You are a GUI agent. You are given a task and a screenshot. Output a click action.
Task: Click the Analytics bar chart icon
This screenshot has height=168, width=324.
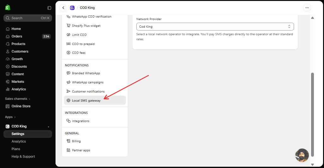point(8,89)
